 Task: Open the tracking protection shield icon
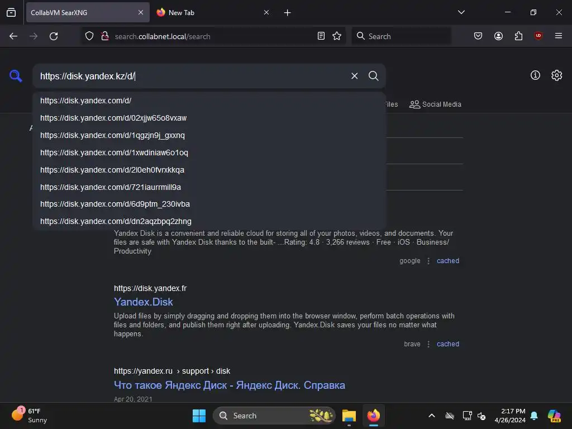click(x=89, y=36)
